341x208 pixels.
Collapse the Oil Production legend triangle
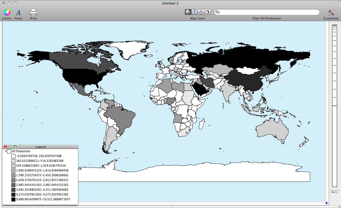click(x=6, y=151)
